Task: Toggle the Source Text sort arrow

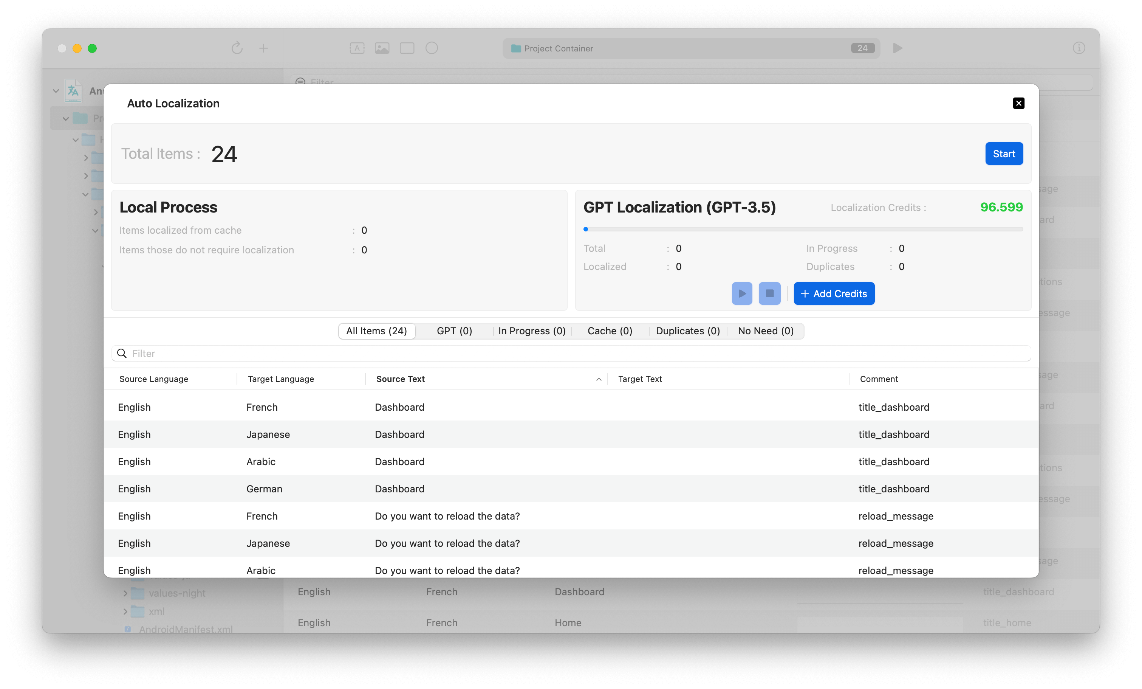Action: click(599, 379)
